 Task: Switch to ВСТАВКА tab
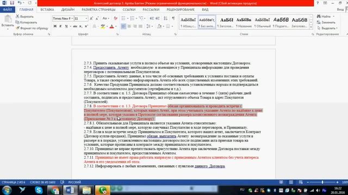pos(47,10)
